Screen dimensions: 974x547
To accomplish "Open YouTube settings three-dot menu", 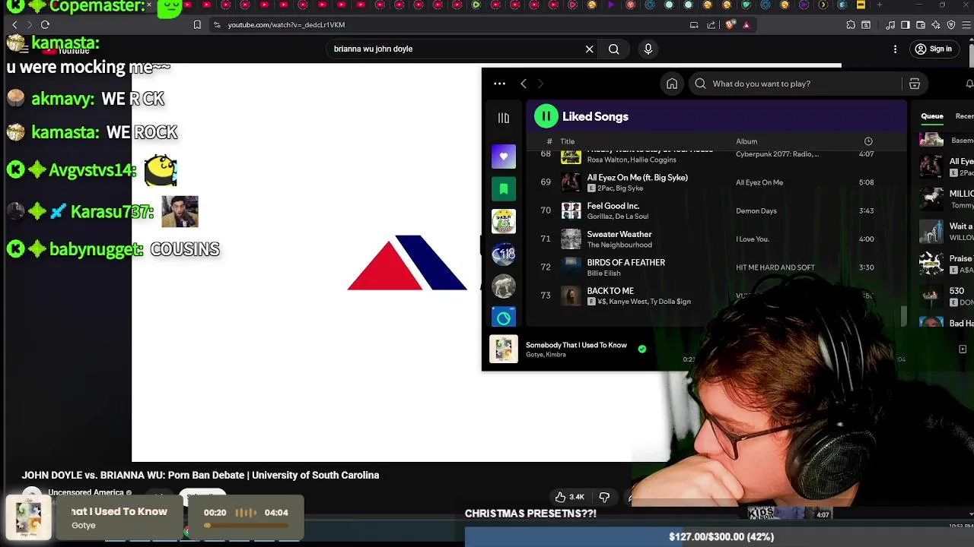I will pyautogui.click(x=895, y=49).
